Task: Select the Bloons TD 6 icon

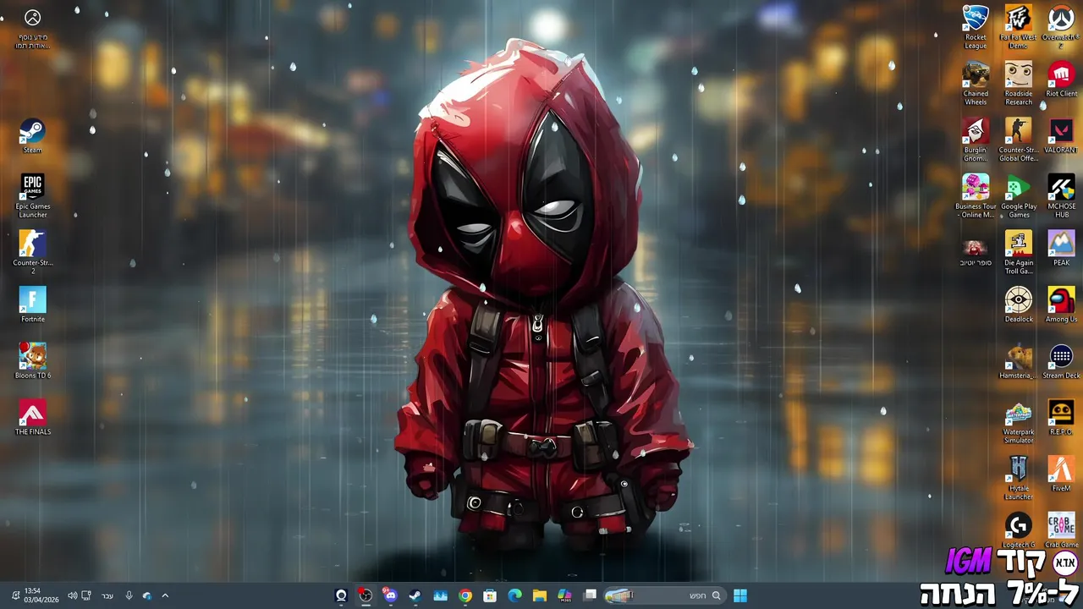Action: [x=32, y=361]
